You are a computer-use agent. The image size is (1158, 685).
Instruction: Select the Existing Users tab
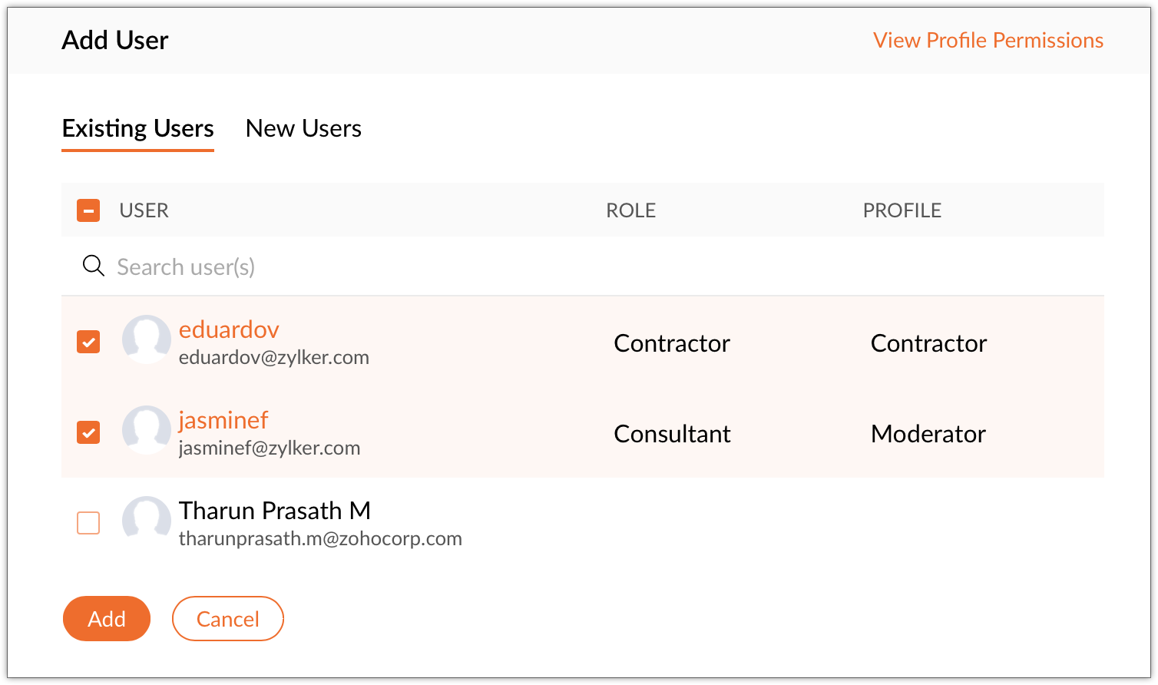(x=137, y=128)
